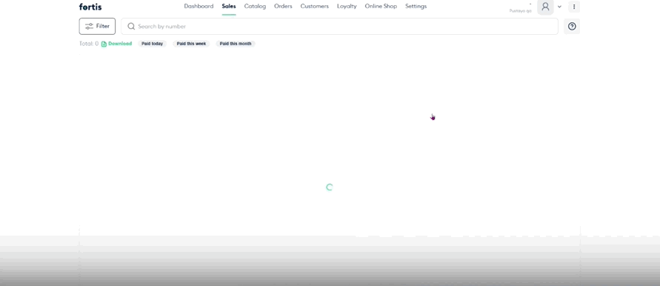
Task: Click the Pustaya qa account label
Action: 520,11
